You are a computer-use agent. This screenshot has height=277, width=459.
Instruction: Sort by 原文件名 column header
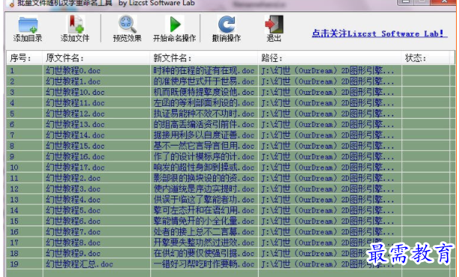[x=96, y=58]
